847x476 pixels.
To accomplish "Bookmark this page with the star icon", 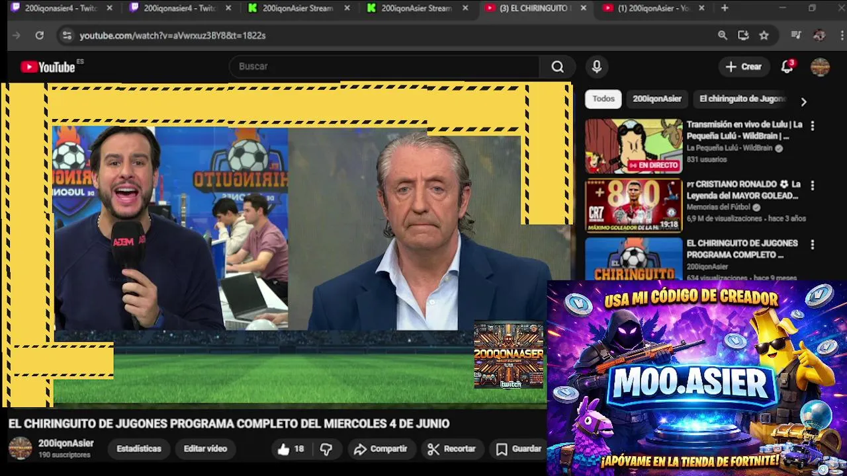I will click(x=764, y=36).
